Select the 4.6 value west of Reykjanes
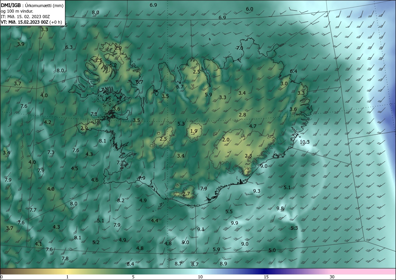The height and width of the screenshot is (280, 396). pos(95,180)
